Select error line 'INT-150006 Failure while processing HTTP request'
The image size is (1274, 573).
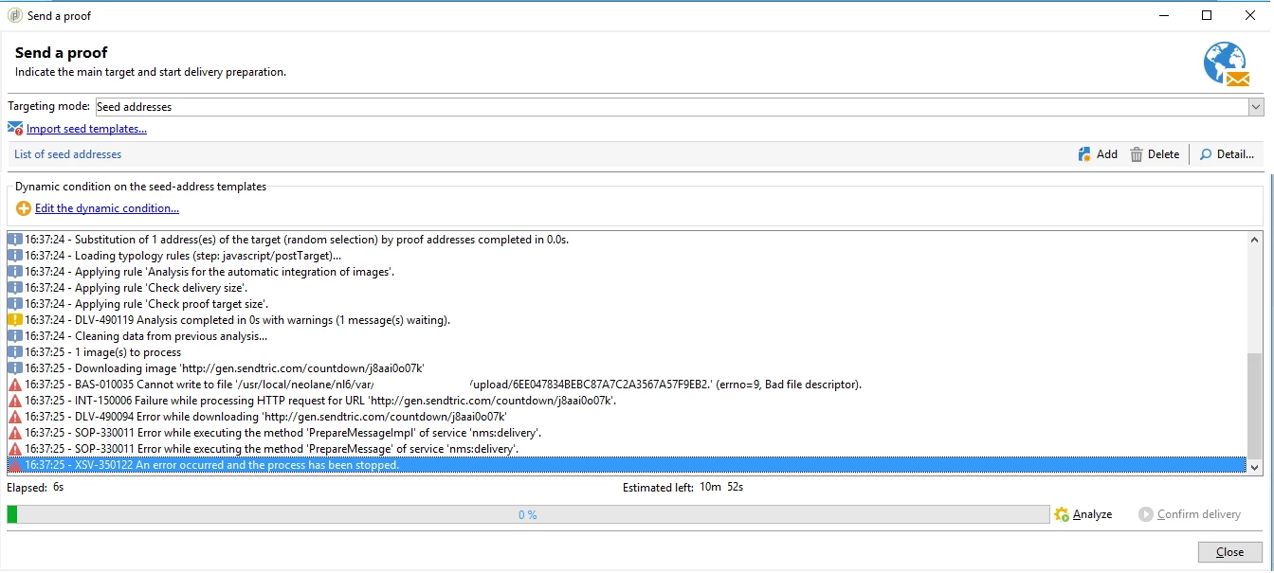pyautogui.click(x=626, y=401)
